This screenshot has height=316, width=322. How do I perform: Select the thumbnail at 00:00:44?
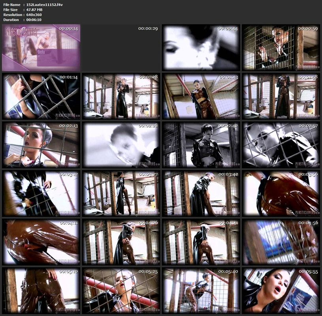coord(201,48)
